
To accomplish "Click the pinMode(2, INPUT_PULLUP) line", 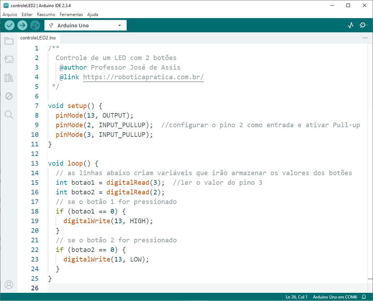I will [x=104, y=125].
